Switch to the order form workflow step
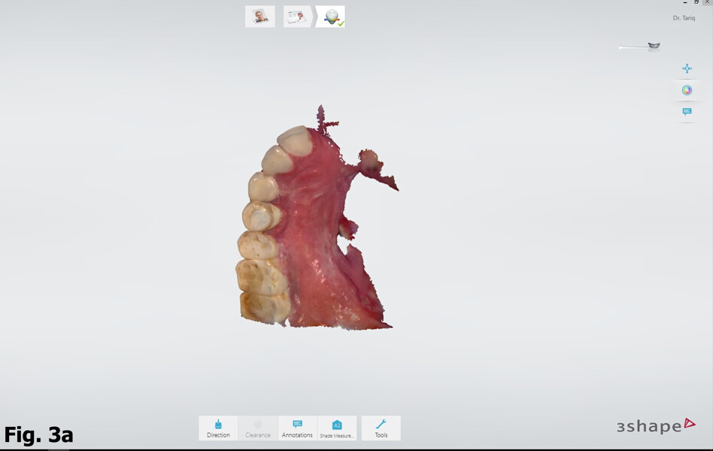 (296, 17)
